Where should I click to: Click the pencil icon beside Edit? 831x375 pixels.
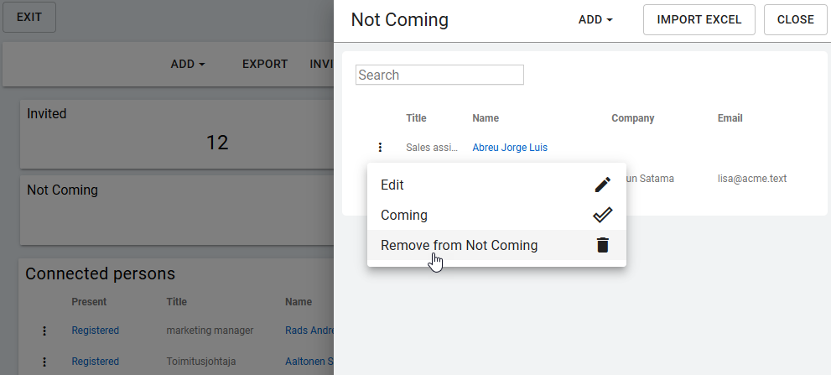click(x=602, y=185)
